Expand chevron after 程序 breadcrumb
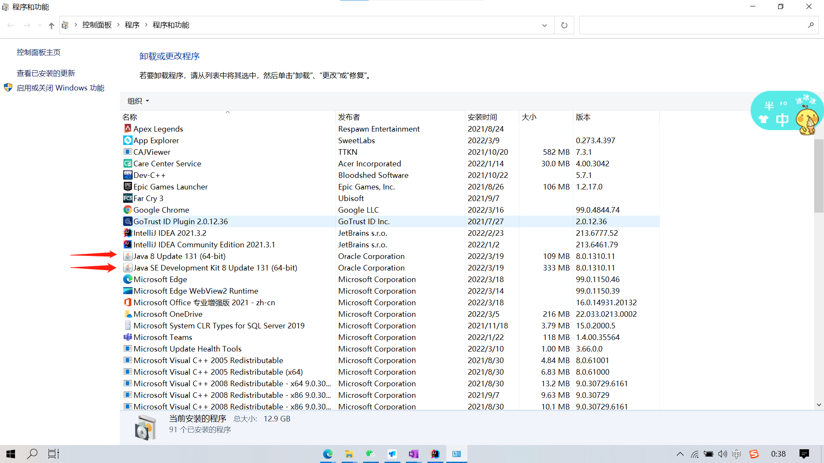This screenshot has width=824, height=463. 146,25
